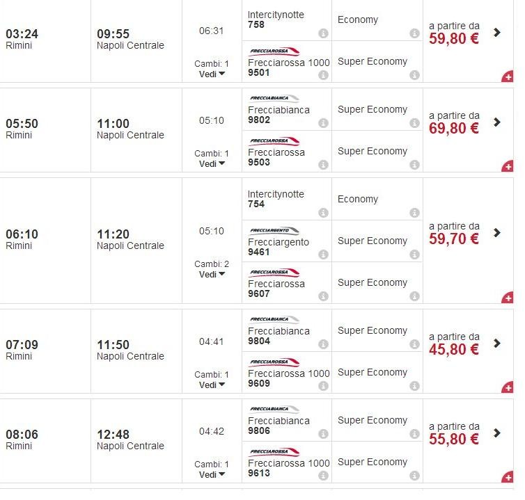This screenshot has width=525, height=500.
Task: Choose the 45,80 € fare arrow
Action: click(x=496, y=343)
